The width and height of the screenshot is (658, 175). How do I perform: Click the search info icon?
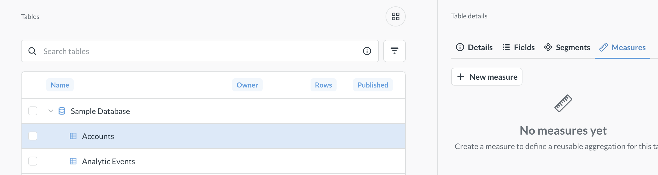pos(367,51)
